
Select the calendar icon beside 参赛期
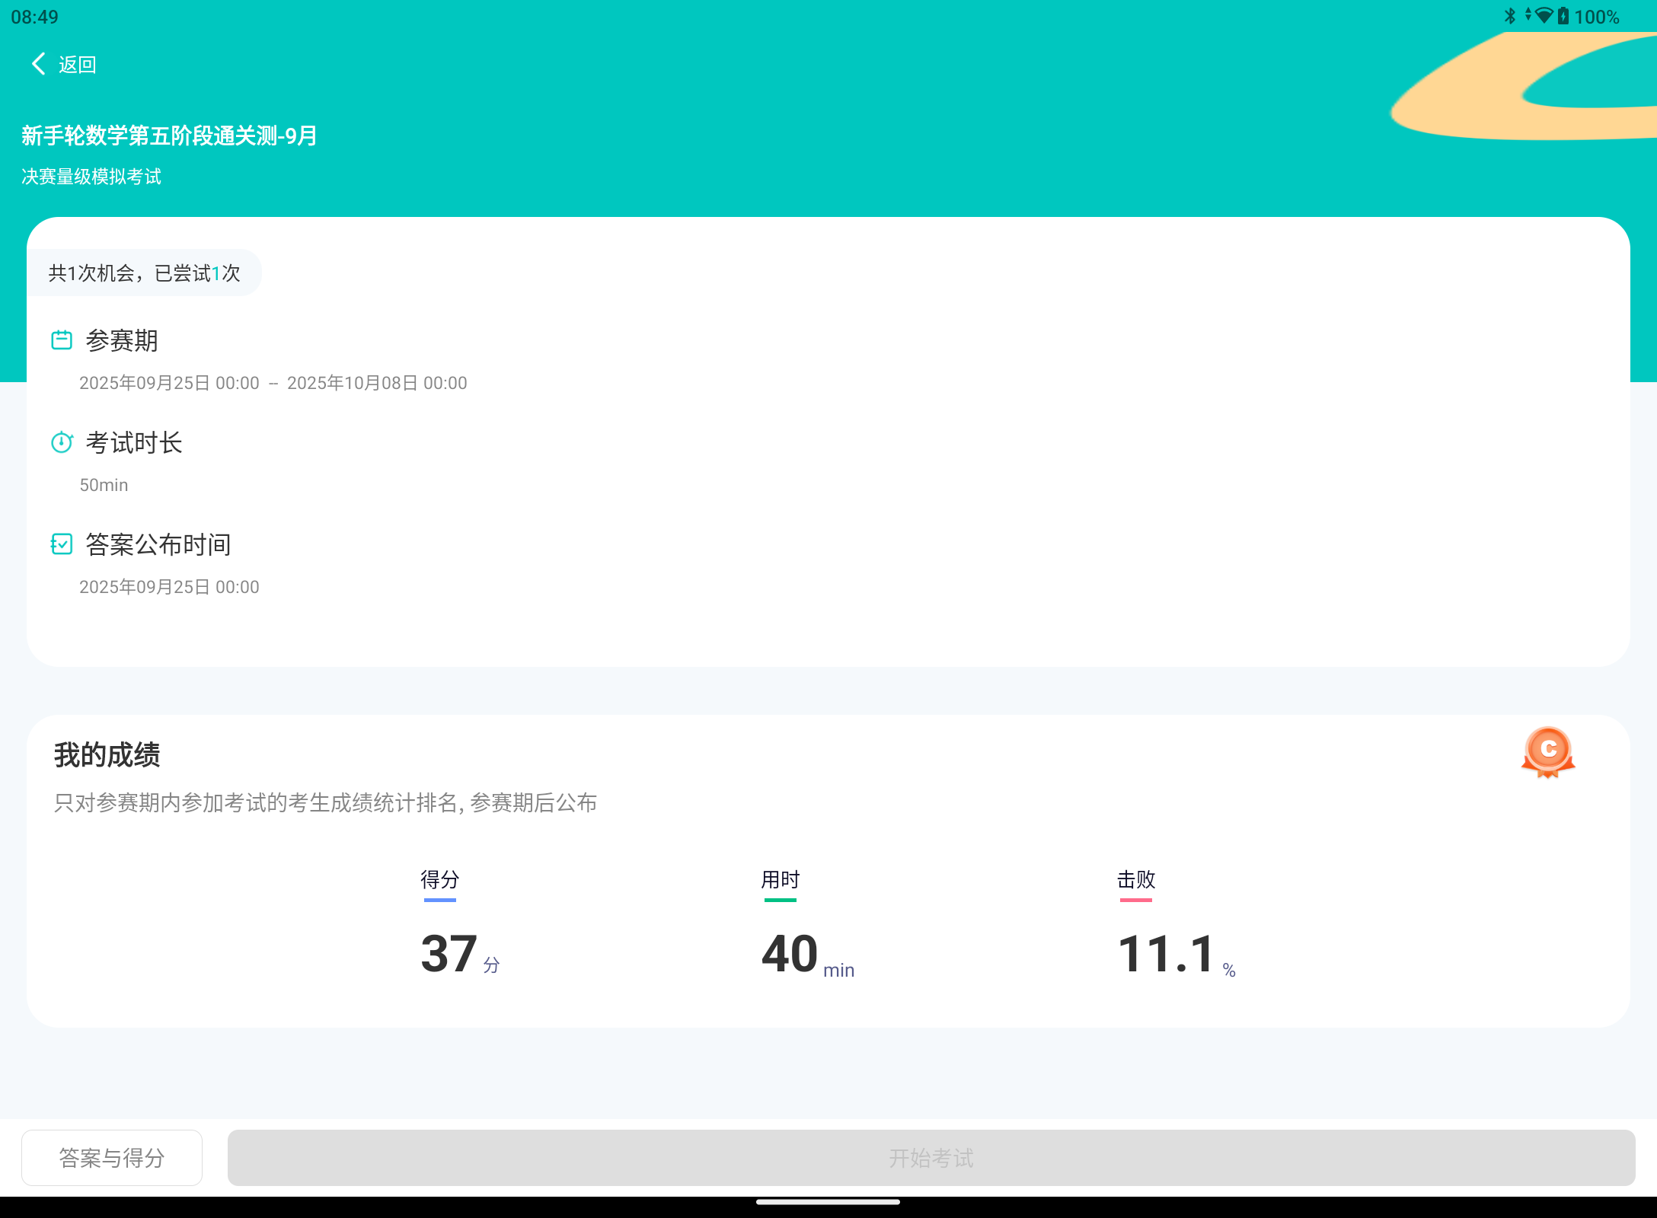[62, 340]
